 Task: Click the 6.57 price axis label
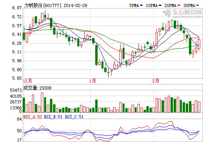coord(17,26)
